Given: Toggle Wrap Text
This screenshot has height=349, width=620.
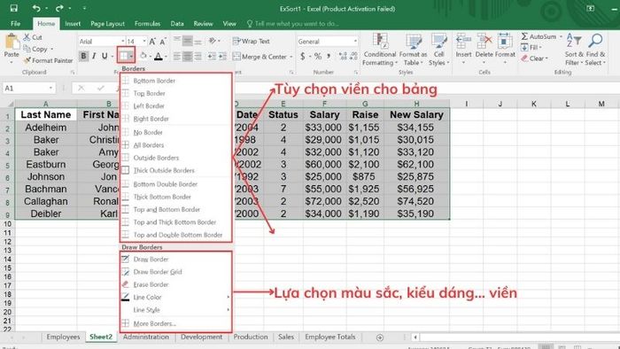Looking at the screenshot, I should [251, 41].
